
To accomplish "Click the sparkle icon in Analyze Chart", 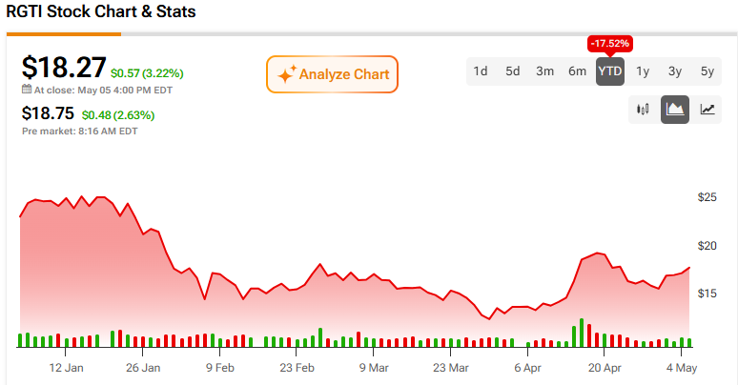I will pyautogui.click(x=287, y=74).
